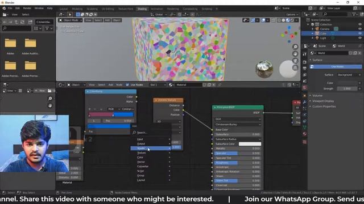Collapse the Voronoi Texture node
Image resolution: width=364 pixels, height=204 pixels.
click(156, 100)
